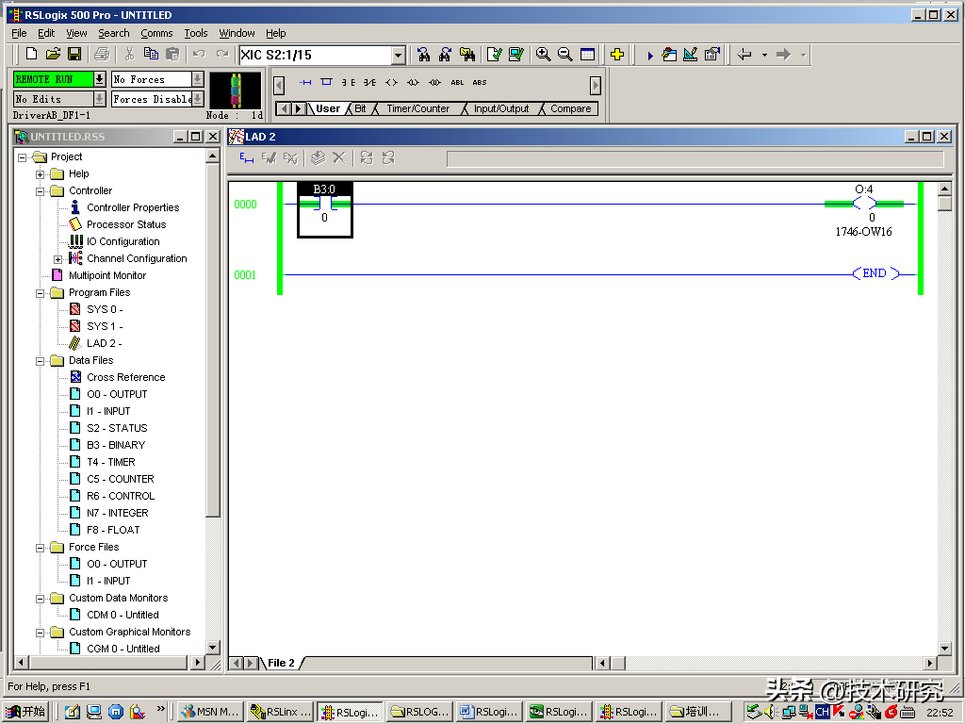Insert a new rung from instruction toolbar
Image resolution: width=965 pixels, height=724 pixels.
point(305,83)
